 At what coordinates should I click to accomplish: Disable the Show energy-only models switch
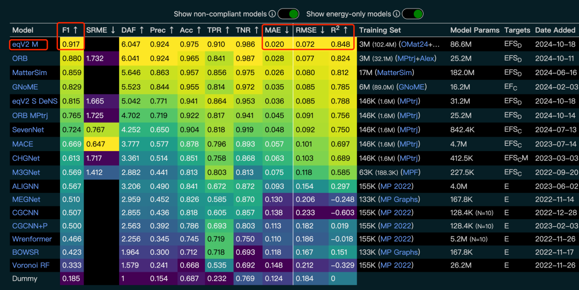pyautogui.click(x=412, y=14)
